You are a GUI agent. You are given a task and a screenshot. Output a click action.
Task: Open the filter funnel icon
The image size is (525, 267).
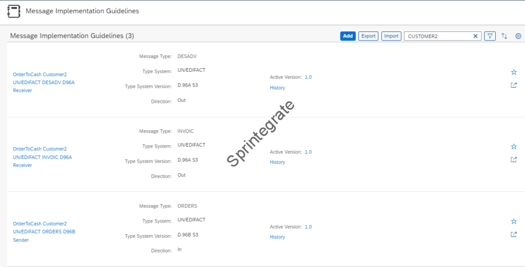tap(490, 36)
